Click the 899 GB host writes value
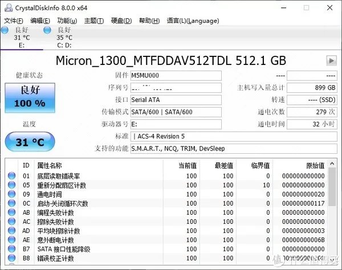This screenshot has height=270, width=342. coord(312,88)
